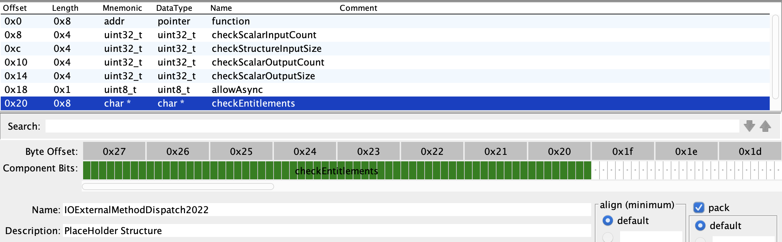Click the search previous up arrow

tap(765, 126)
